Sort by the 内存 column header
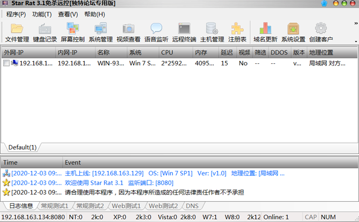 (205, 52)
